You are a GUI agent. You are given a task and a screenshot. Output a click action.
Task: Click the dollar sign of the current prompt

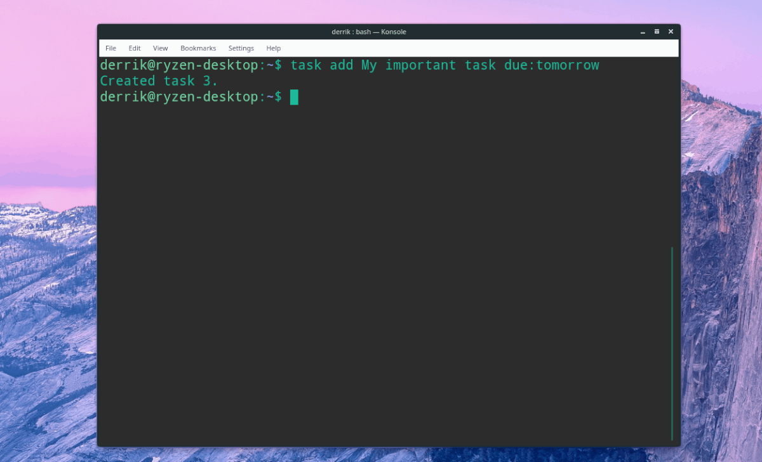(x=277, y=97)
